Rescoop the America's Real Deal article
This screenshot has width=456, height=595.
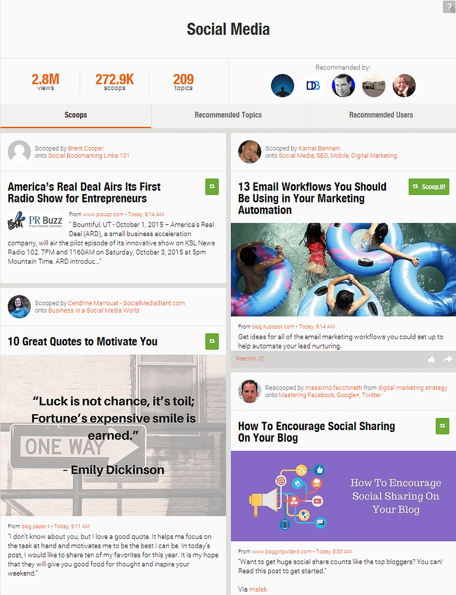(x=212, y=186)
